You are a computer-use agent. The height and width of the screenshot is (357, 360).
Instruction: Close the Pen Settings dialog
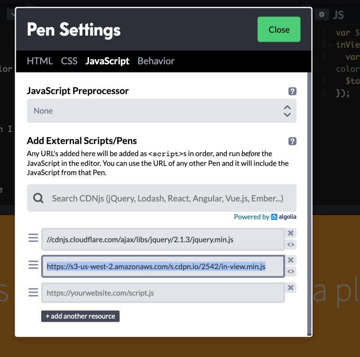(x=279, y=29)
